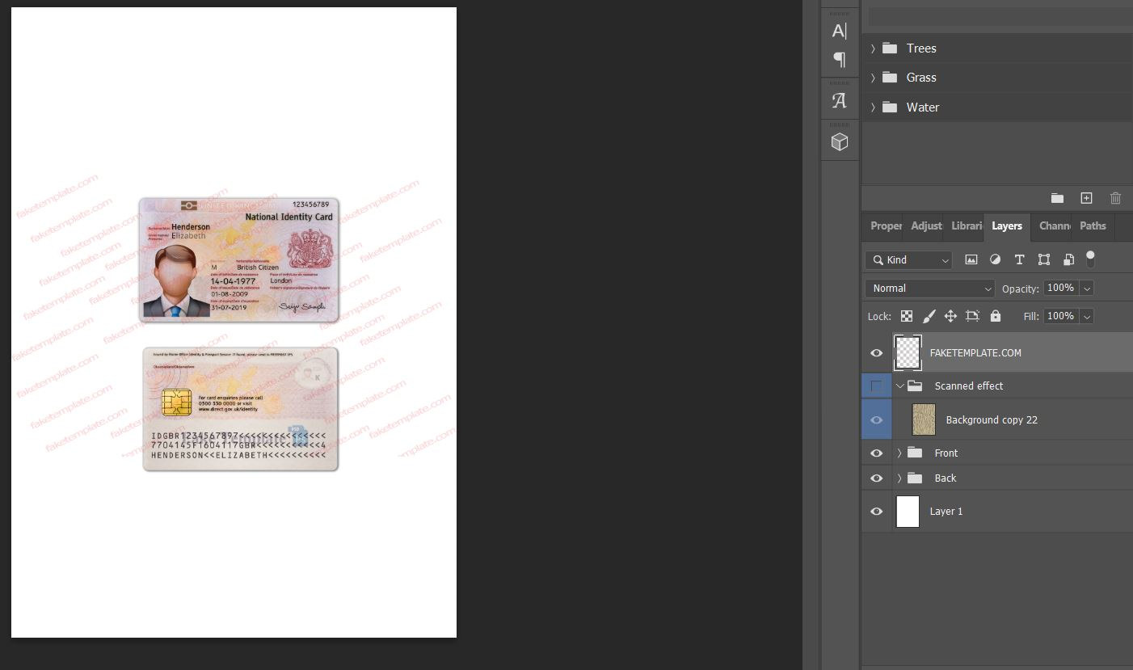Viewport: 1133px width, 670px height.
Task: Hide the Front group
Action: pos(876,453)
